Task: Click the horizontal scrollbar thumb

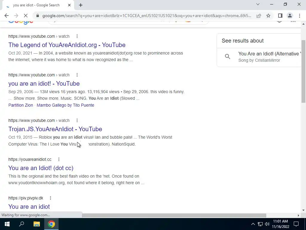Action: [174, 216]
